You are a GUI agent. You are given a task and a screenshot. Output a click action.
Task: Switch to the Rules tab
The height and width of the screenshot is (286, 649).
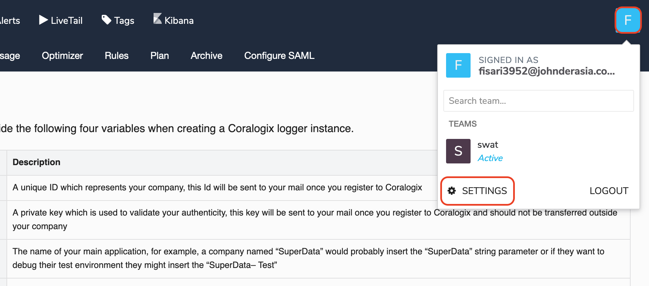(x=116, y=55)
